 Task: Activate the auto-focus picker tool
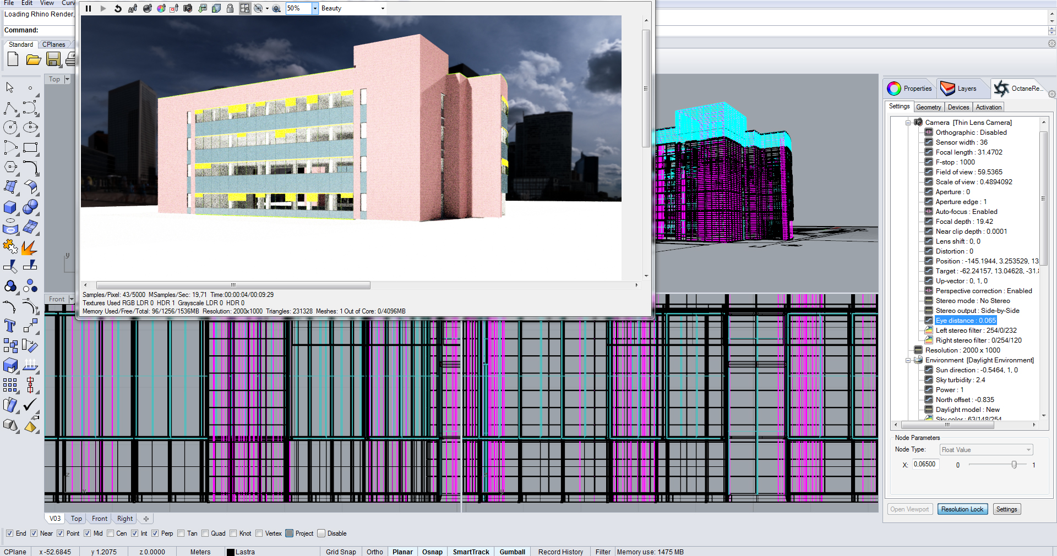coord(133,8)
